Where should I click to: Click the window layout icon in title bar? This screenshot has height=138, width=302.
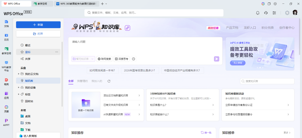[269, 4]
